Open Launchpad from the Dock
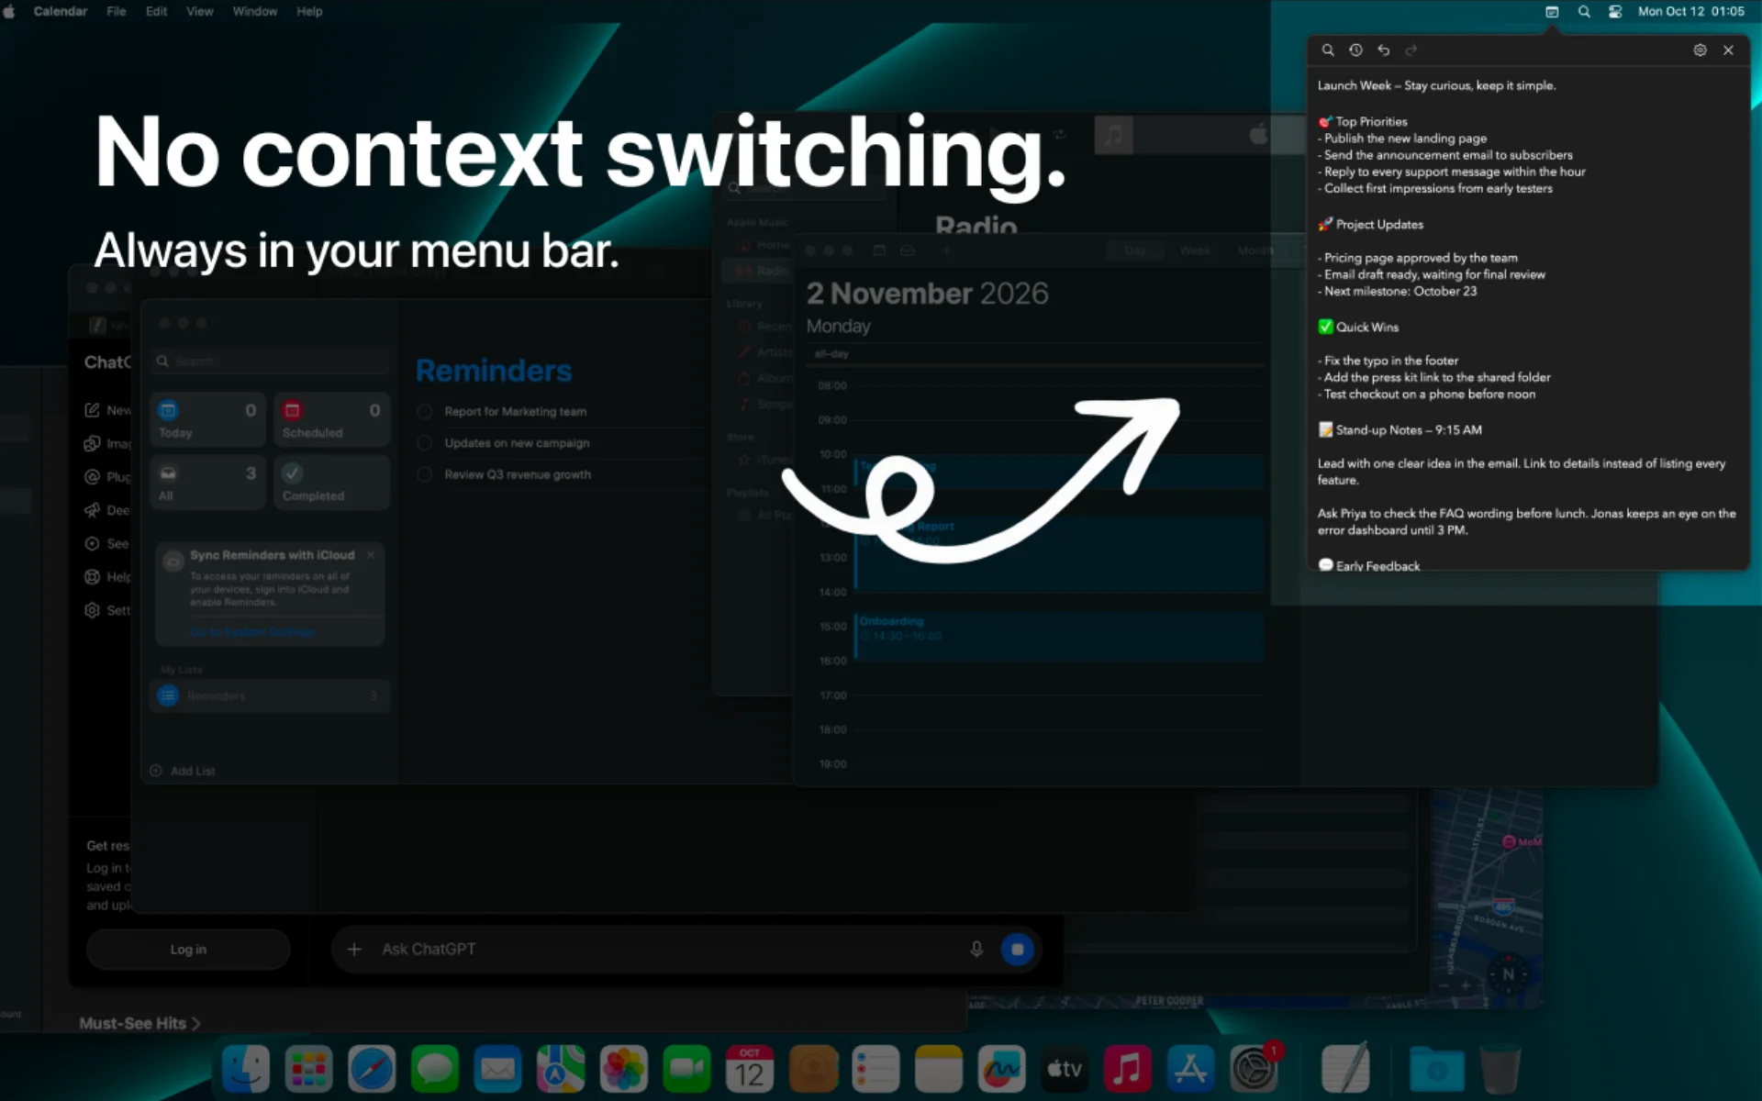 (x=308, y=1069)
